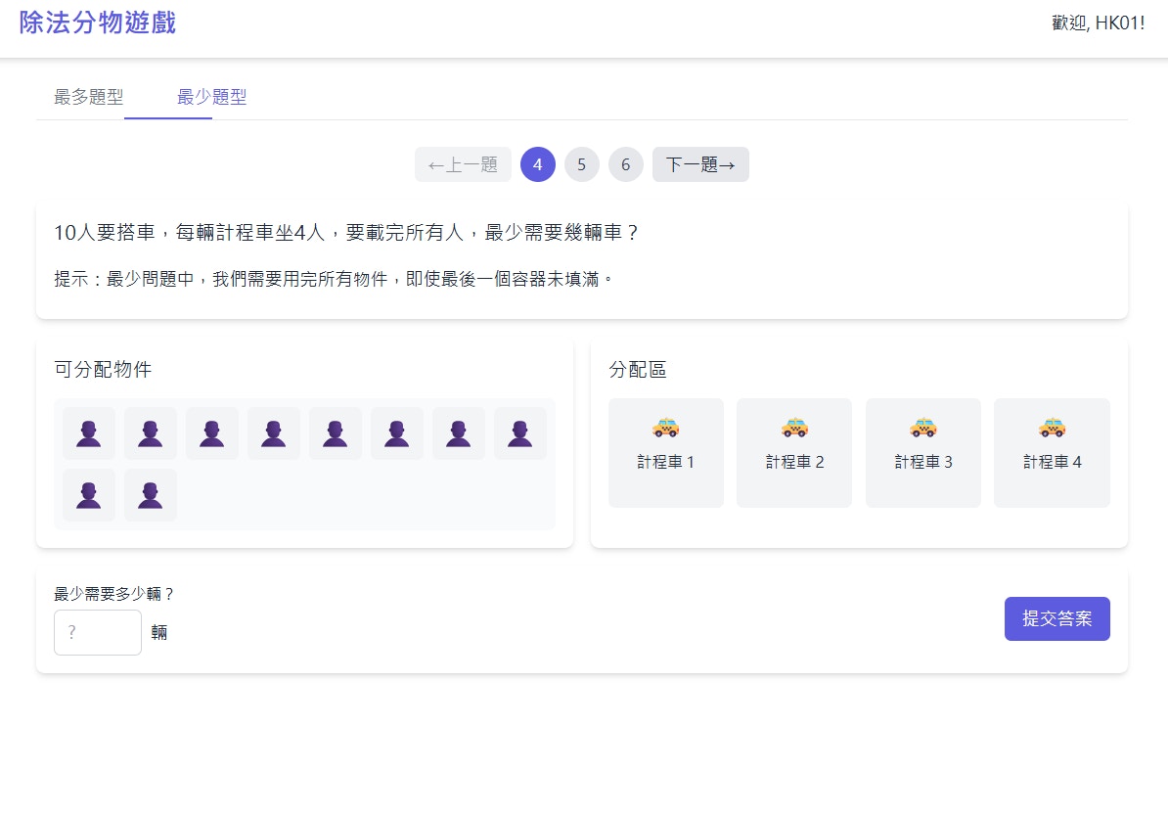Click the taxi icon in 計程車 2
The width and height of the screenshot is (1168, 817).
point(794,427)
